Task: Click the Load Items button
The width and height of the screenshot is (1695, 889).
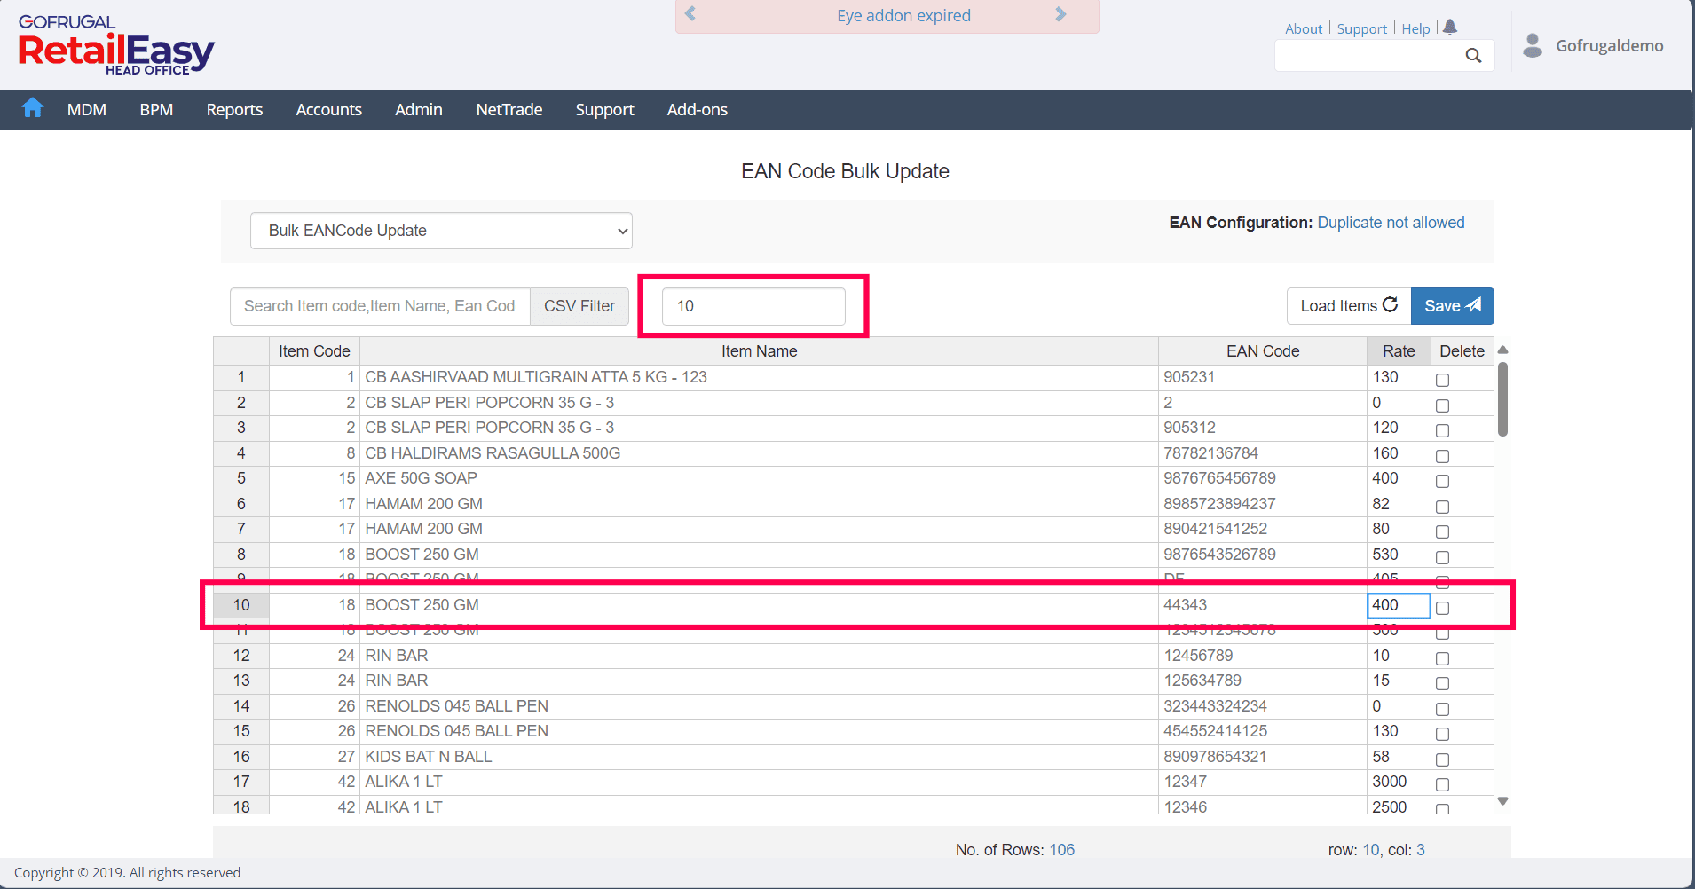Action: [x=1349, y=306]
